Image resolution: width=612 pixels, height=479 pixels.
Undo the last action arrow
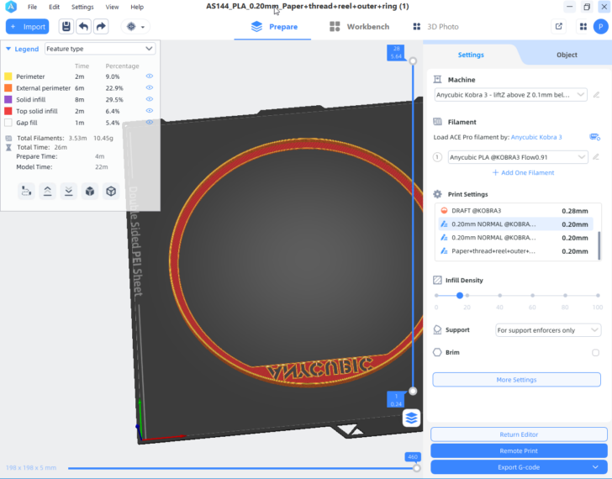[x=83, y=27]
